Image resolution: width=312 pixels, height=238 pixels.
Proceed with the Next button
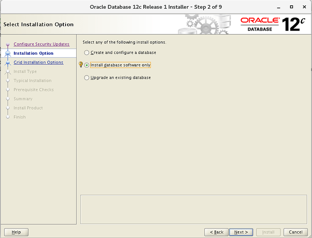241,232
